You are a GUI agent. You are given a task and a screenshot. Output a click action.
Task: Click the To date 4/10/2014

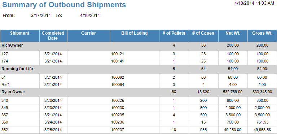90,16
